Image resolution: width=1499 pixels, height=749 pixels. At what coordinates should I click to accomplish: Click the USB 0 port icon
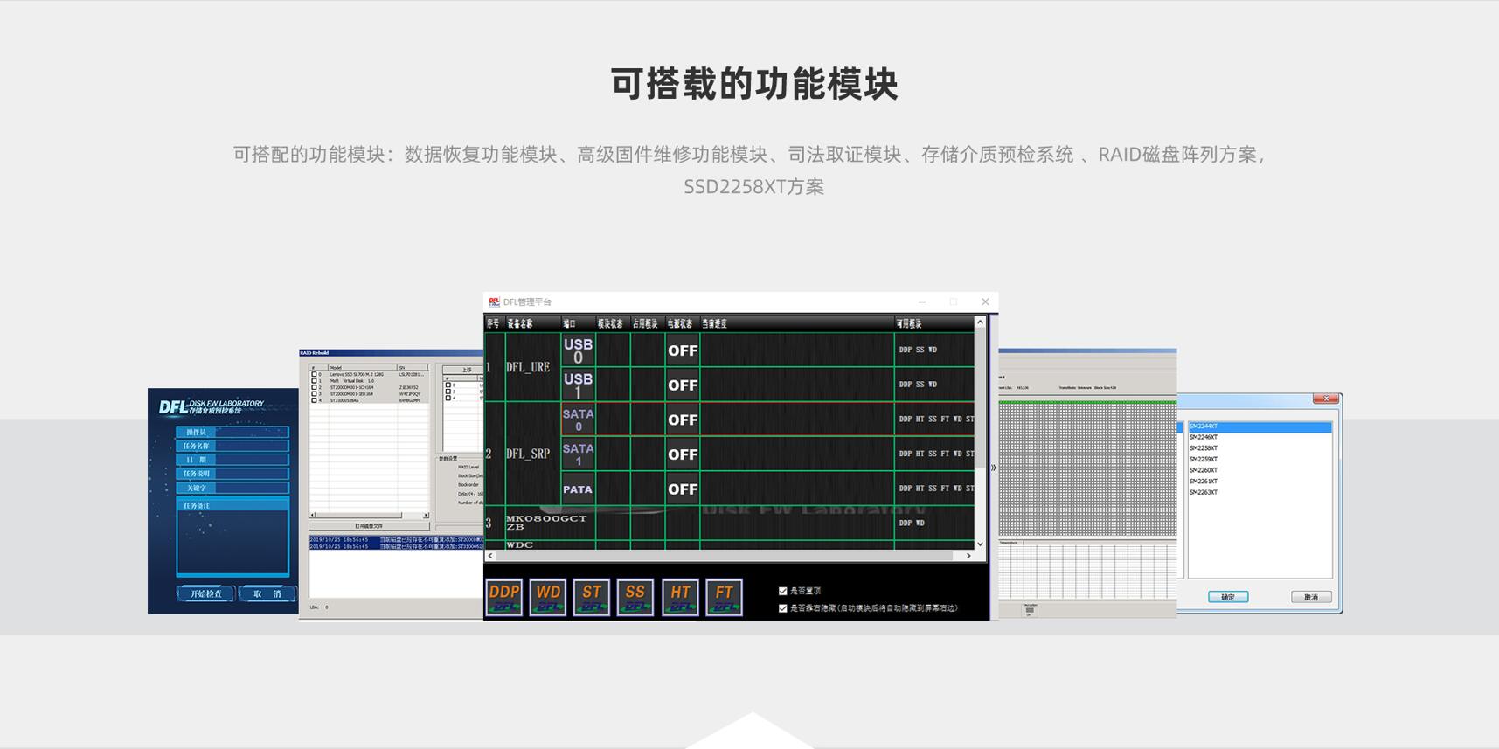[x=578, y=350]
